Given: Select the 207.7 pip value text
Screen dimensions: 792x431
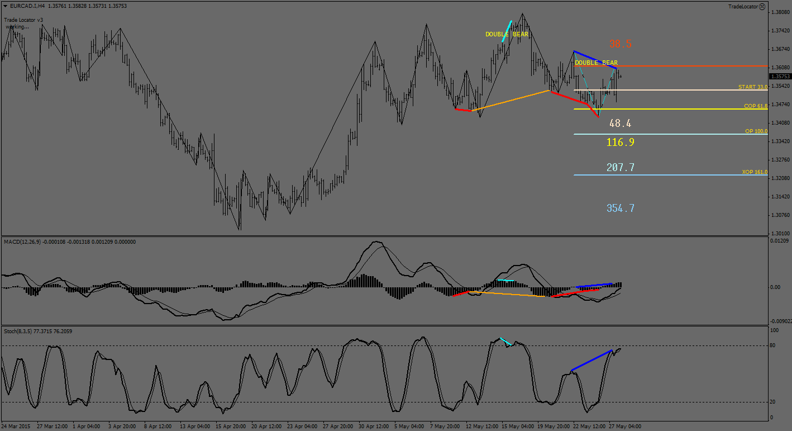Looking at the screenshot, I should pyautogui.click(x=620, y=167).
